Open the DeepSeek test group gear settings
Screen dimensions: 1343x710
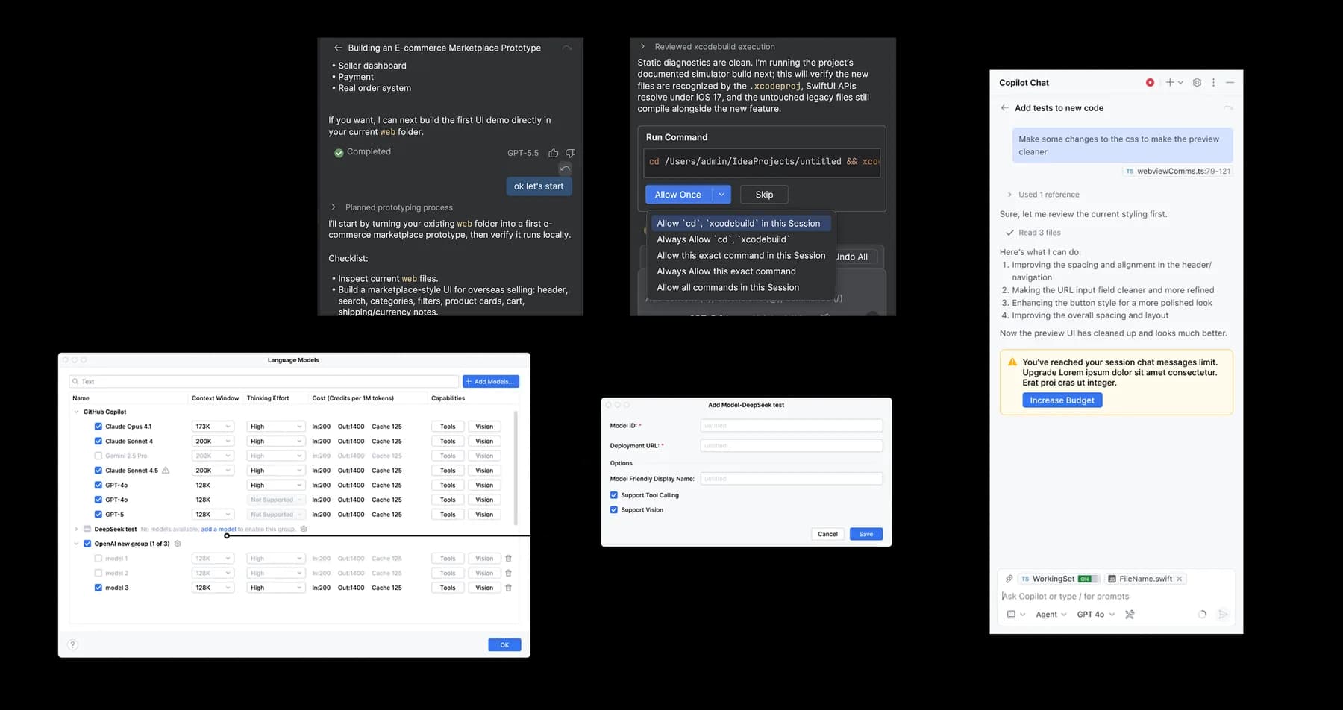[304, 529]
